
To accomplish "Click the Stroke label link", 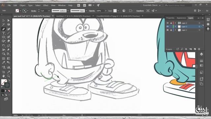I will coord(34,11).
